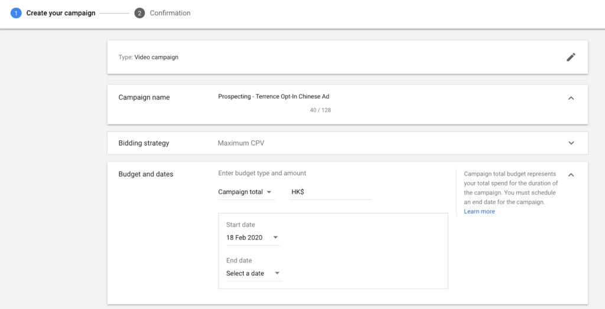Click the campaign name text field

320,97
